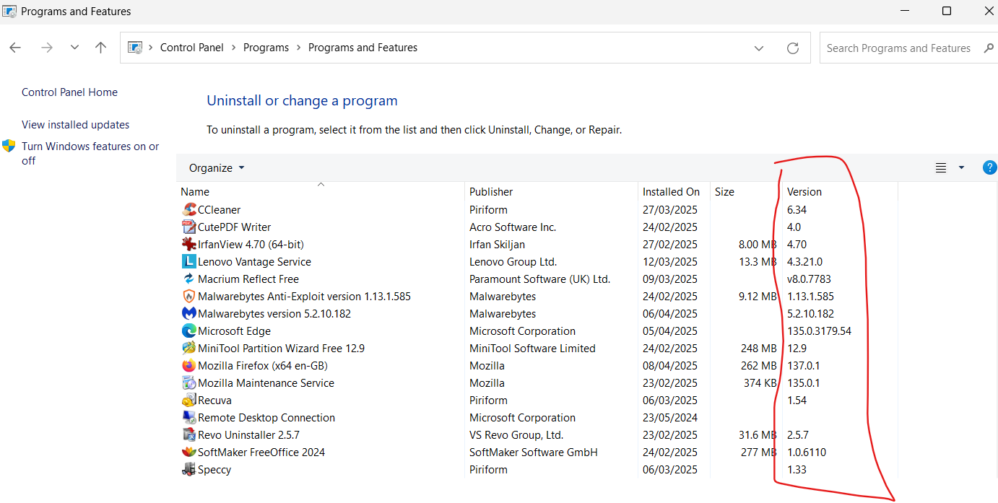
Task: Select Malwarebytes Anti-Exploit version 1.13.1.585
Action: tap(304, 297)
